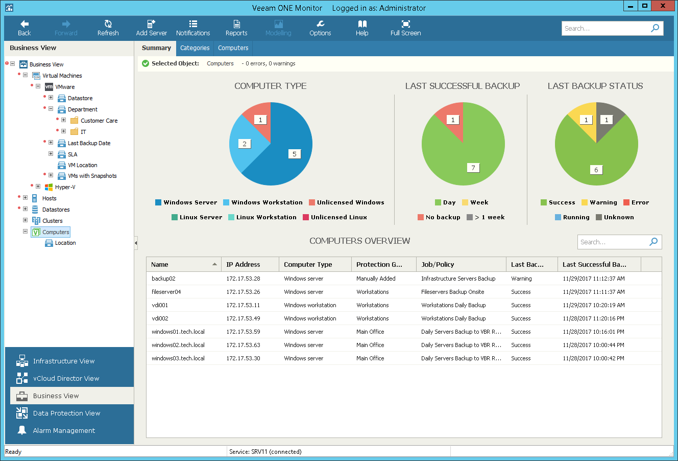
Task: Expand the Customer Care folder
Action: [63, 120]
